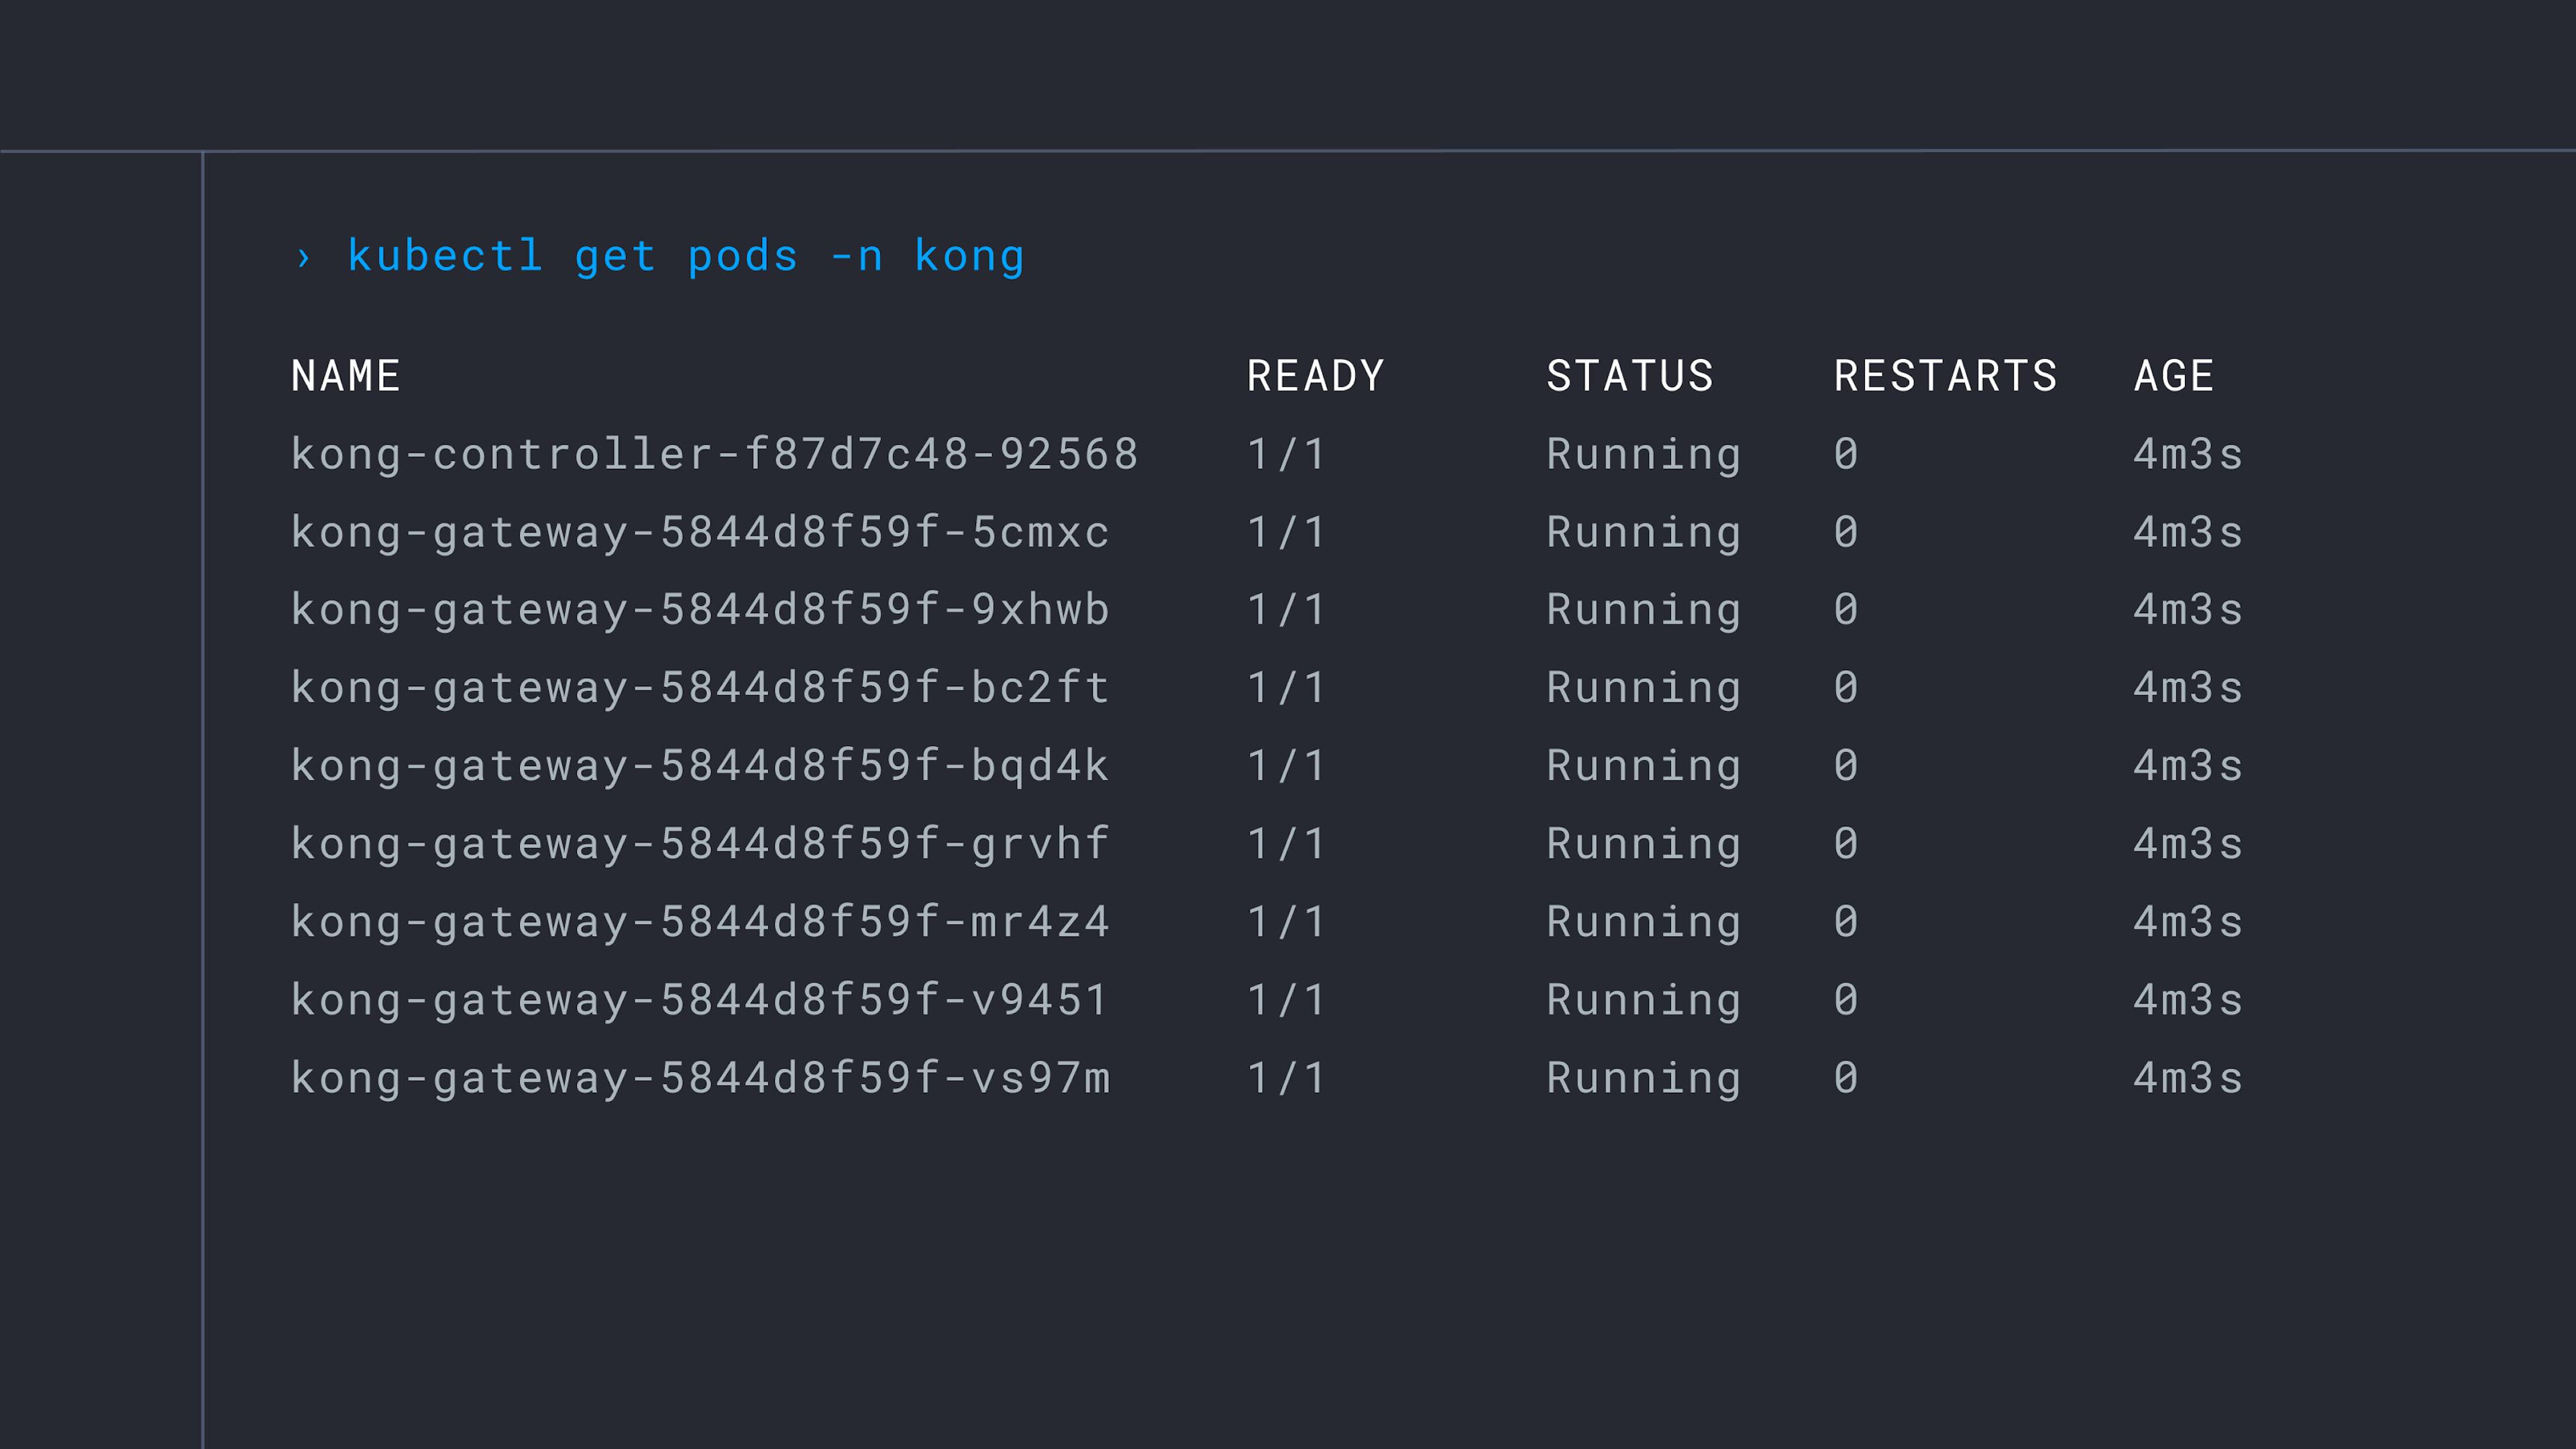Click the 4m3s age of vs97m pod
The height and width of the screenshot is (1449, 2576).
coord(2187,1078)
